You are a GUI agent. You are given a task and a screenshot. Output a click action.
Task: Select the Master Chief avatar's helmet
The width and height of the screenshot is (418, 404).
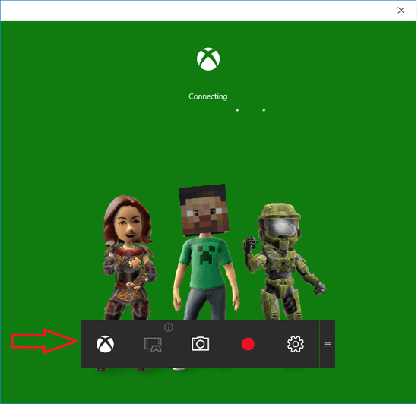pyautogui.click(x=280, y=221)
